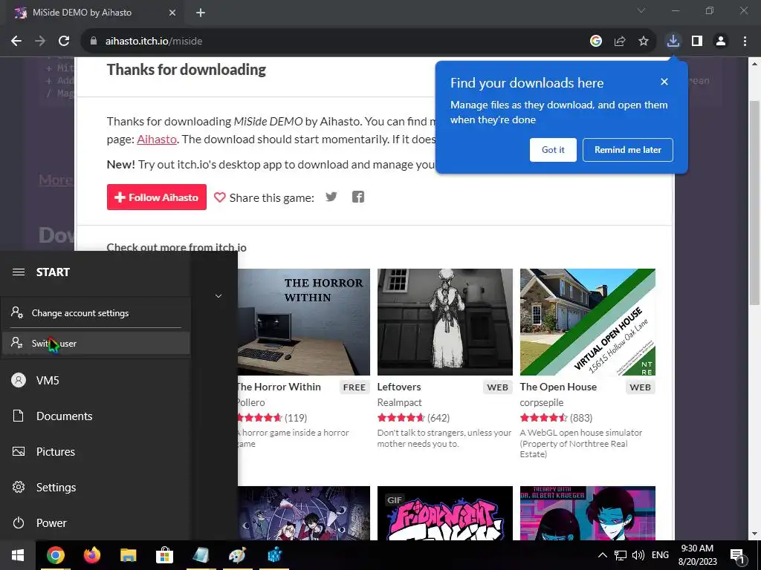Screen dimensions: 761x570
Task: Open the Leftovers game thumbnail
Action: click(444, 322)
